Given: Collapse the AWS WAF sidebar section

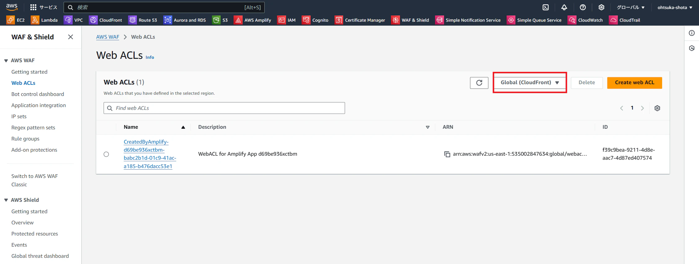Looking at the screenshot, I should [x=6, y=61].
